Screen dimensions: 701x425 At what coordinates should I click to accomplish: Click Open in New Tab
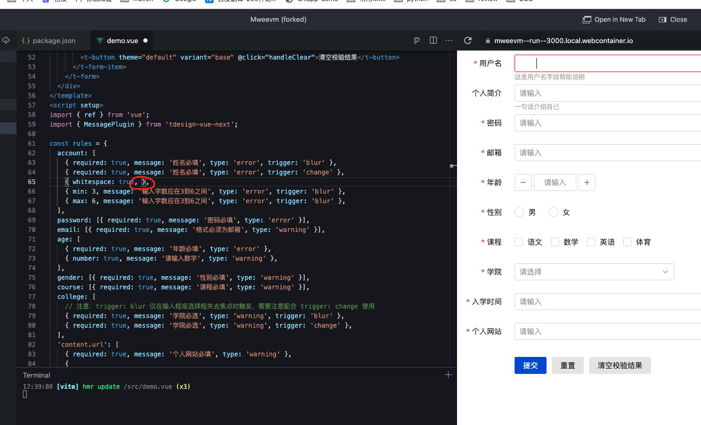pos(614,20)
